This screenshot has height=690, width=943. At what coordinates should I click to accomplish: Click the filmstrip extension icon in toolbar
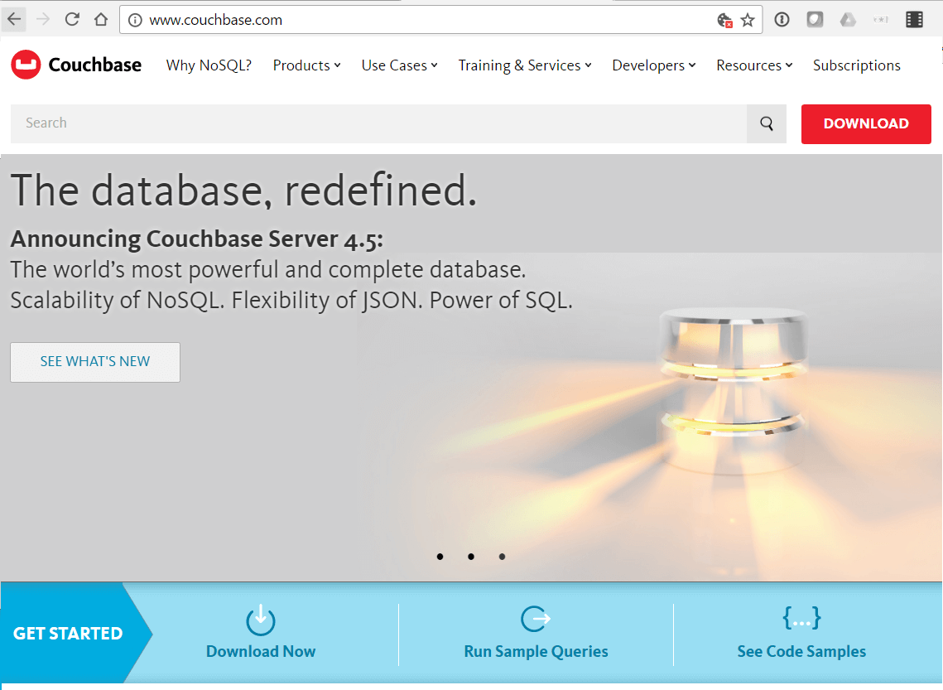click(914, 18)
